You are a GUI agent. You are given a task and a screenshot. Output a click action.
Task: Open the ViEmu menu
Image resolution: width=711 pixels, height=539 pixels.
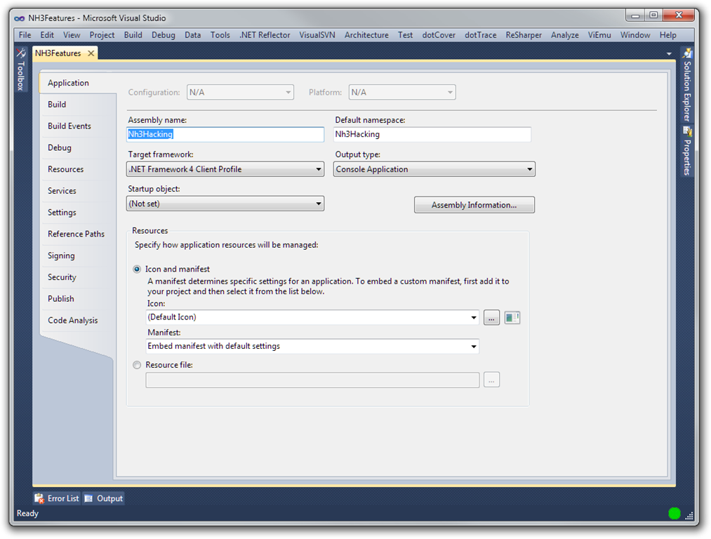(x=599, y=35)
